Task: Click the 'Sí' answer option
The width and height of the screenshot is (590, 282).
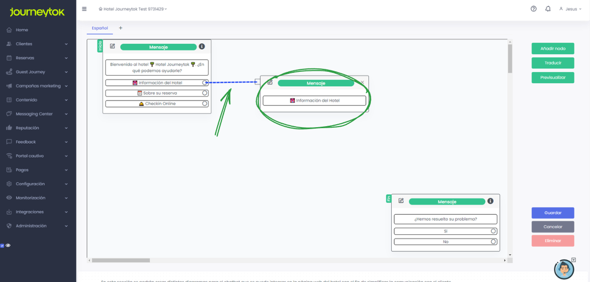Action: tap(445, 231)
